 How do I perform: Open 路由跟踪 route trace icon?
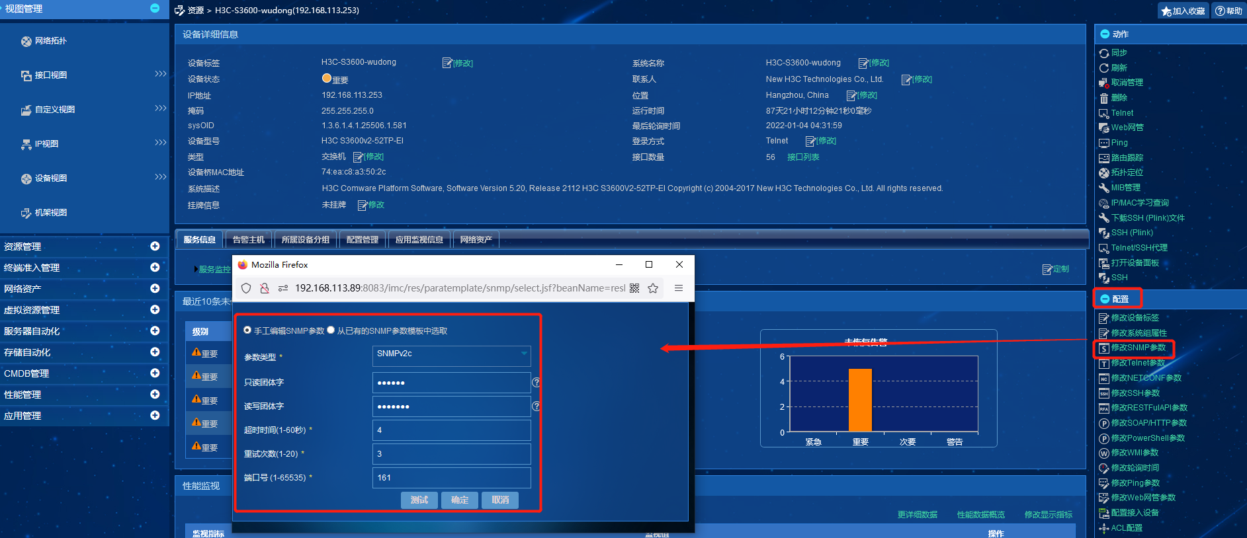click(1103, 158)
